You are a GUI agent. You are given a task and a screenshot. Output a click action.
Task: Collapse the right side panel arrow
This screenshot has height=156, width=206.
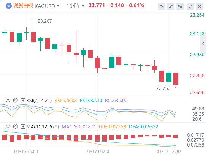(x=203, y=43)
